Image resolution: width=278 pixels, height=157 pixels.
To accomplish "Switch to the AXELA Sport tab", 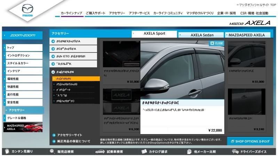I will [154, 34].
